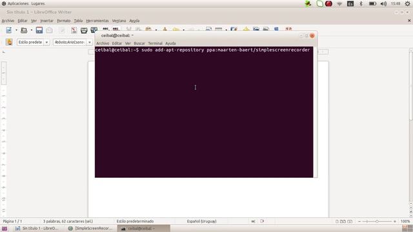Click the Export as PDF icon
Image resolution: width=413 pixels, height=232 pixels.
[x=74, y=30]
